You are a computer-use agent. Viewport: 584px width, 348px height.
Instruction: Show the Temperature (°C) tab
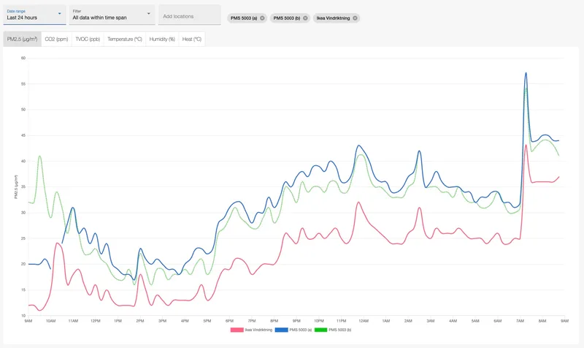point(124,39)
